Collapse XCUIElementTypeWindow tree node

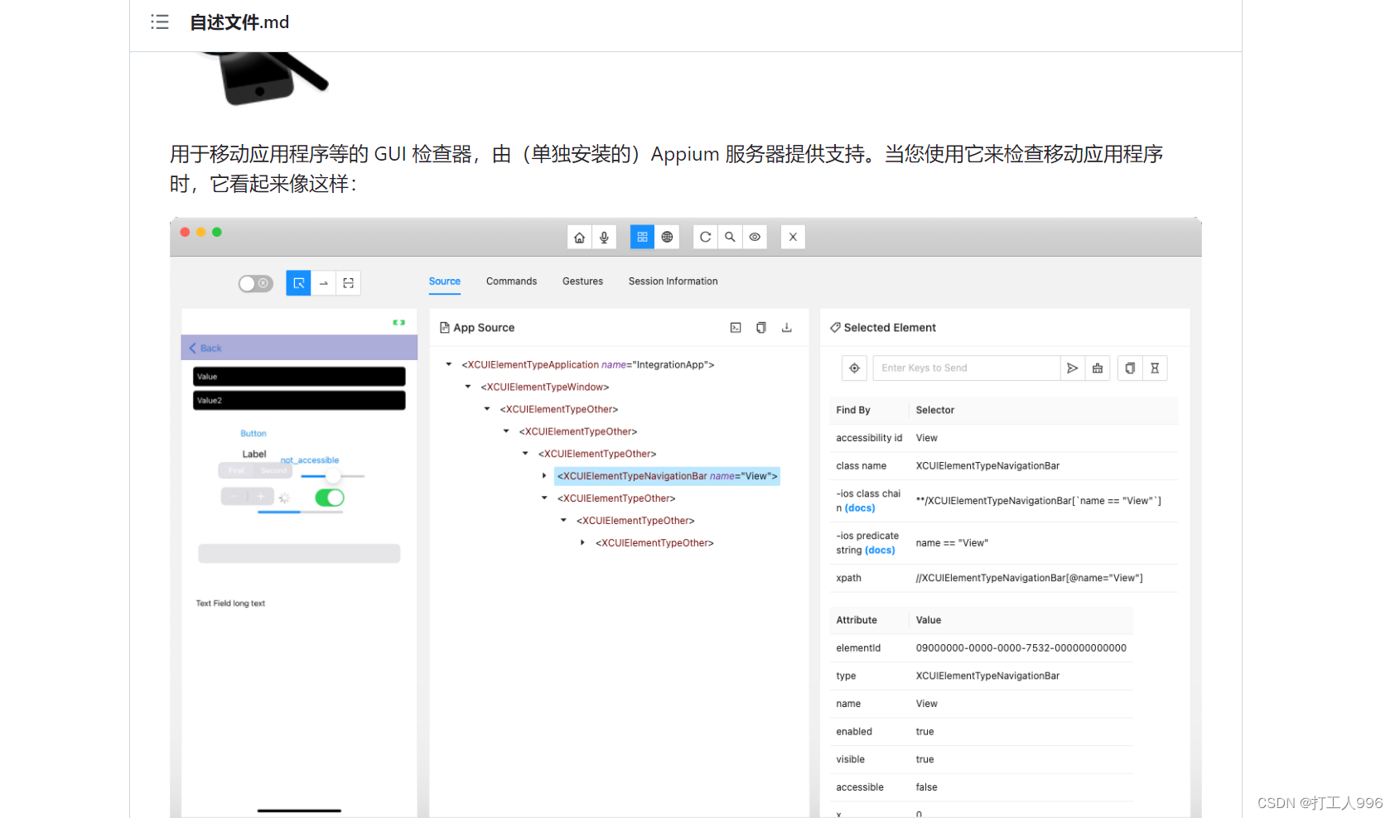tap(468, 387)
